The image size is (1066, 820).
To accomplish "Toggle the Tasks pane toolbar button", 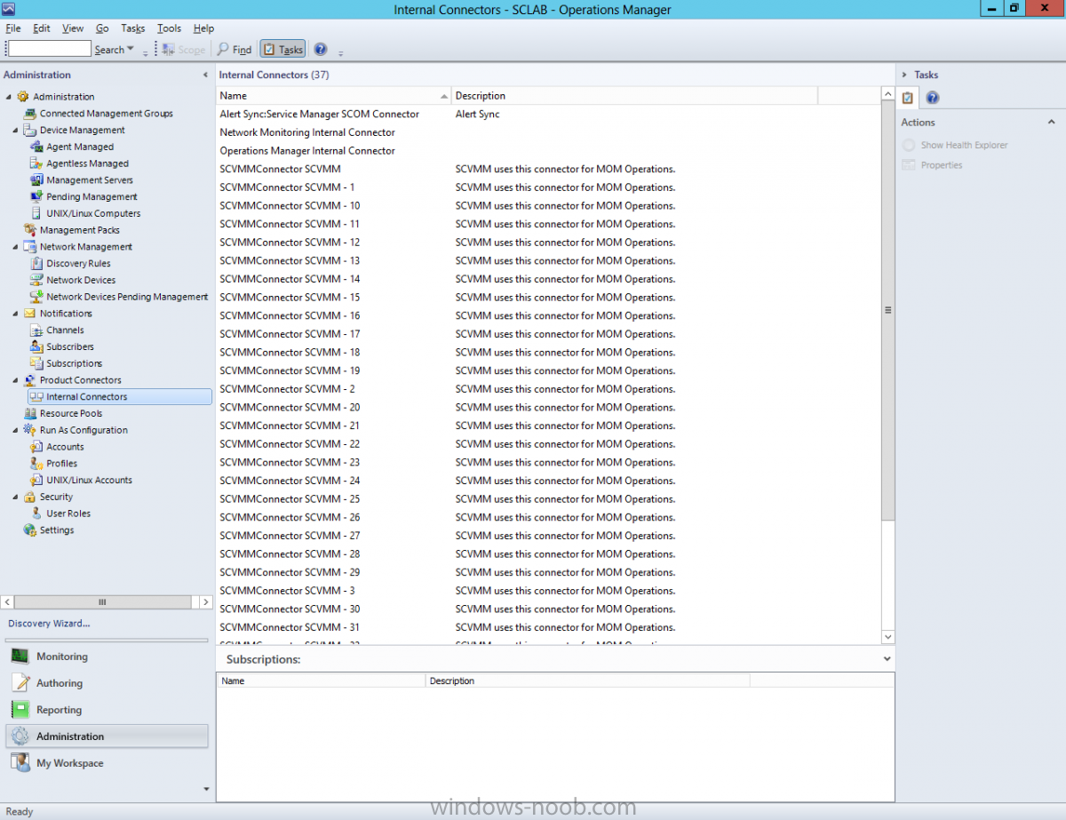I will pyautogui.click(x=282, y=50).
